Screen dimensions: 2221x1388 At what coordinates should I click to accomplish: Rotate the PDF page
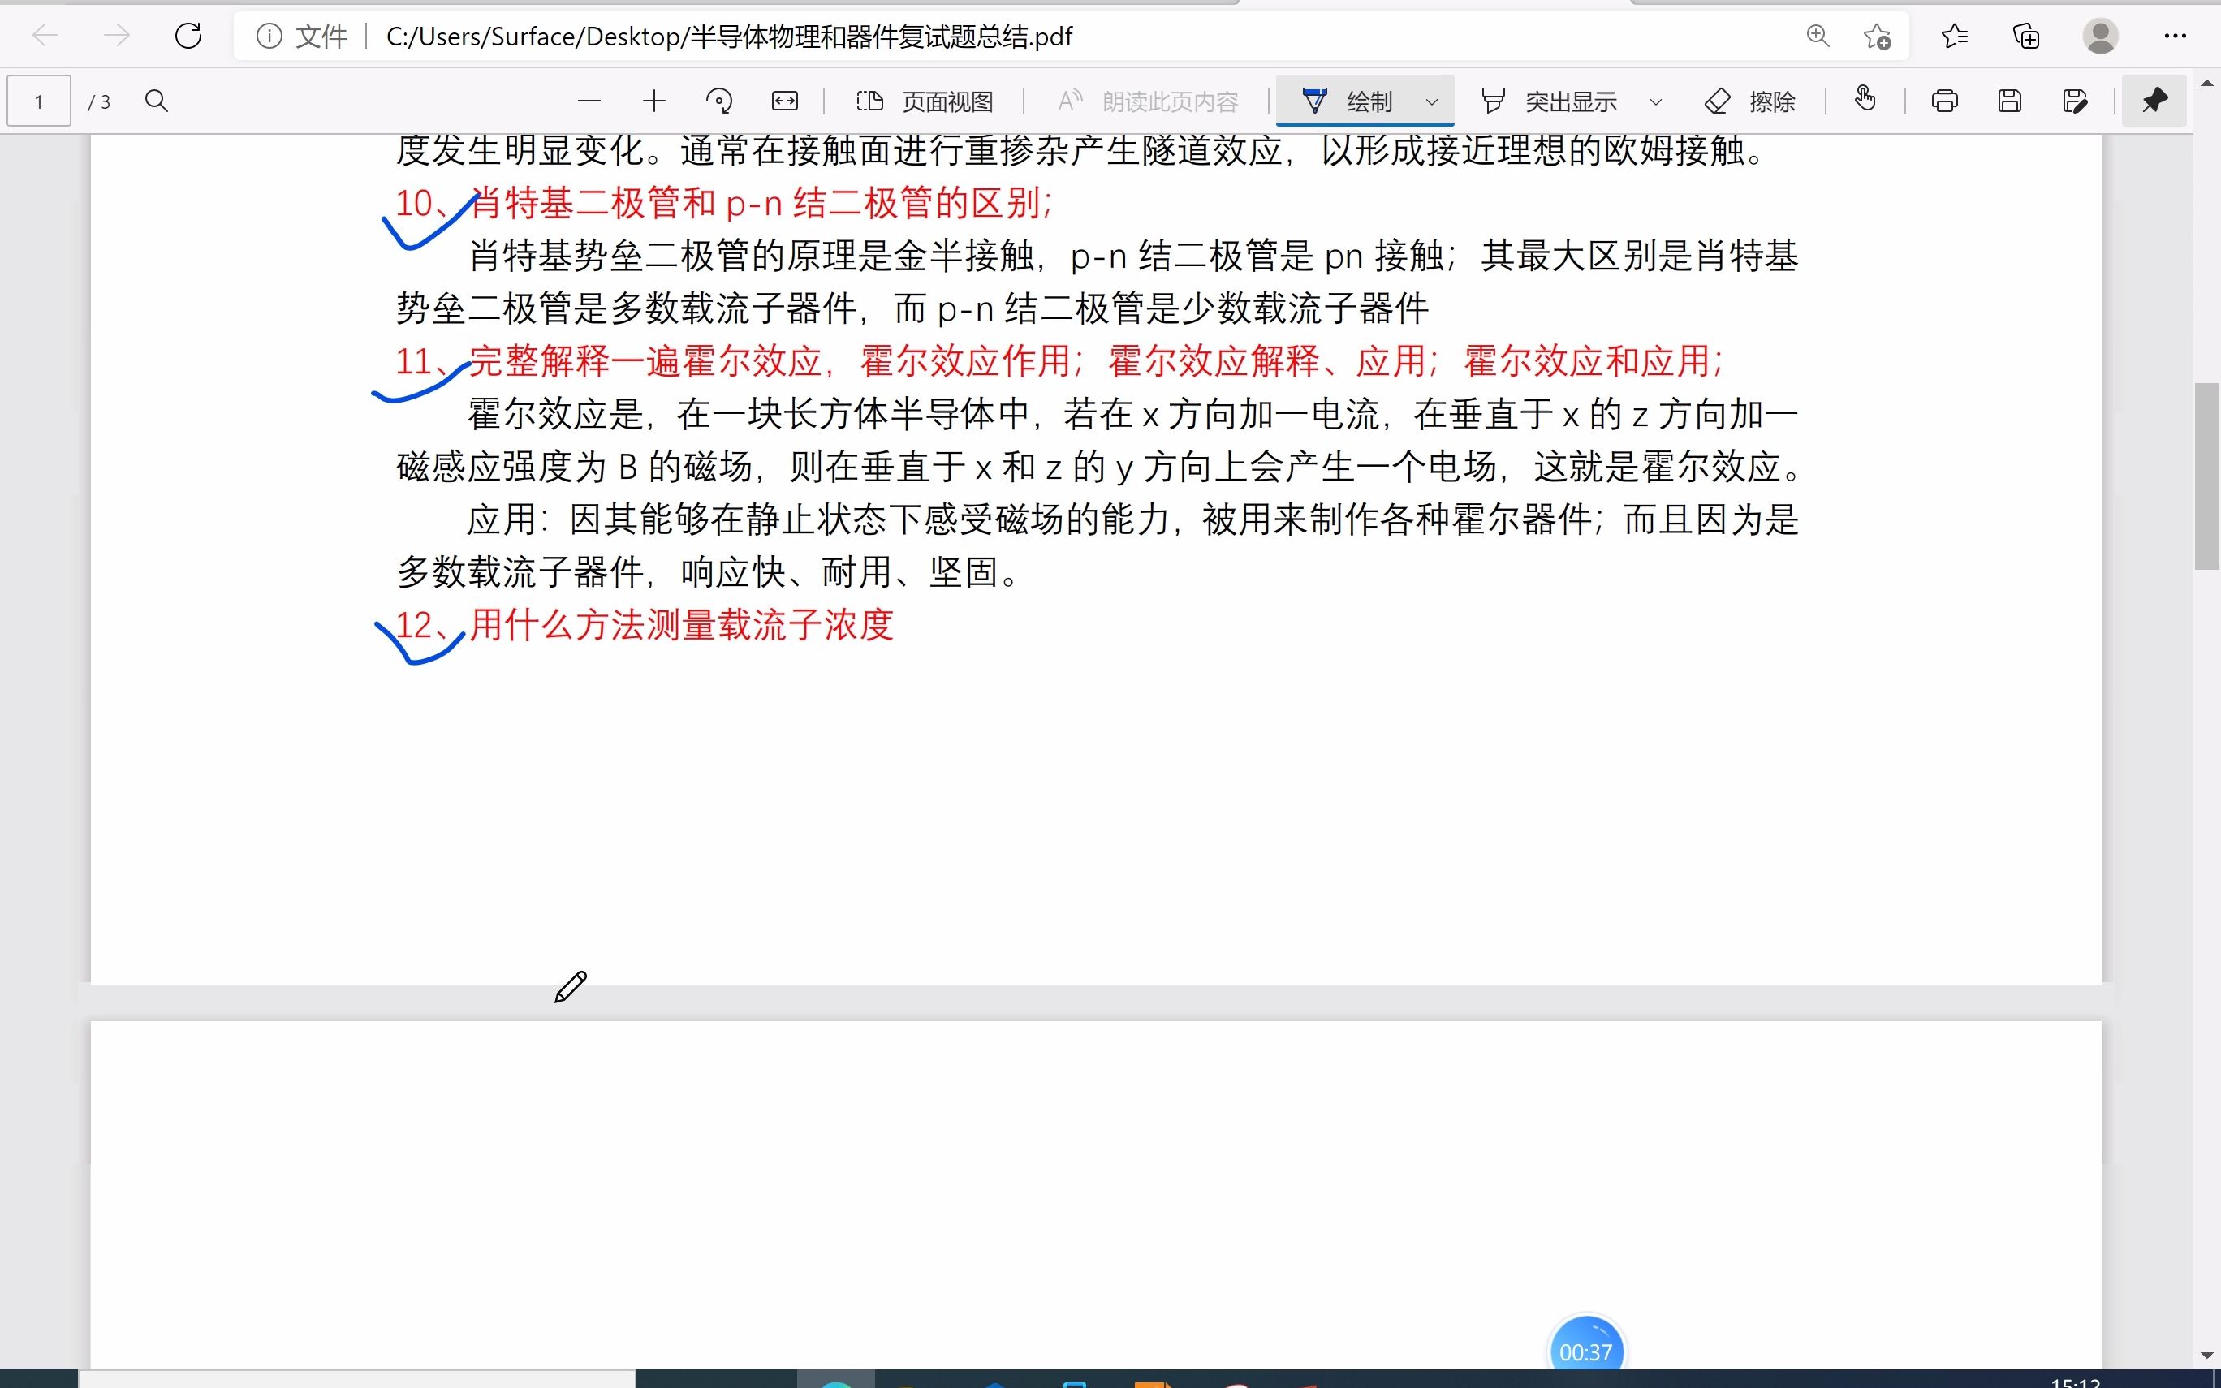pos(718,101)
